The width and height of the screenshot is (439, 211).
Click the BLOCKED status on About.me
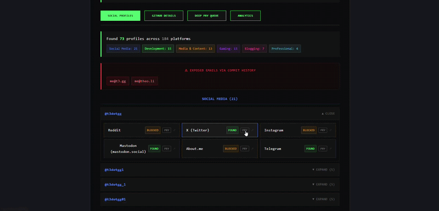pos(230,149)
